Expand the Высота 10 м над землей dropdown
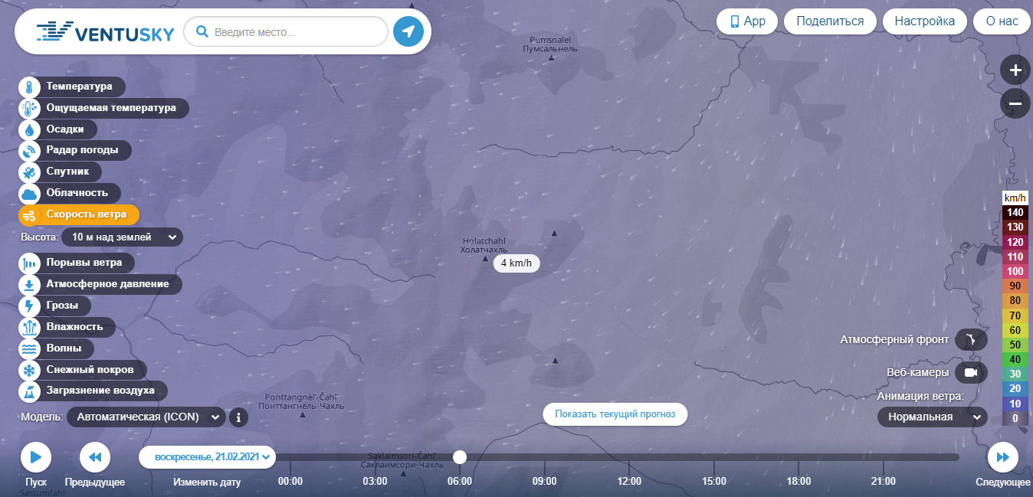1033x497 pixels. tap(122, 237)
